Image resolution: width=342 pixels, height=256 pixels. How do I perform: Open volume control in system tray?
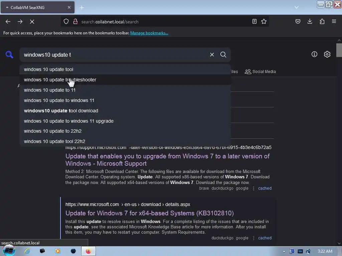[308, 251]
